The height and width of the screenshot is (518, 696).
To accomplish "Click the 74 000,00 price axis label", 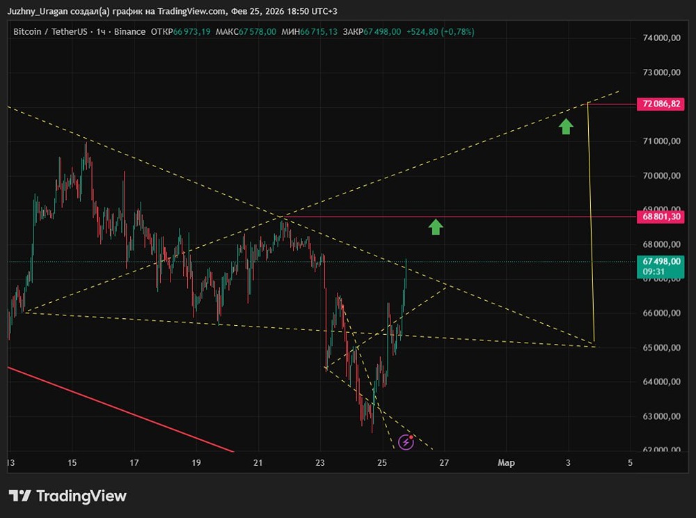I will coord(661,38).
